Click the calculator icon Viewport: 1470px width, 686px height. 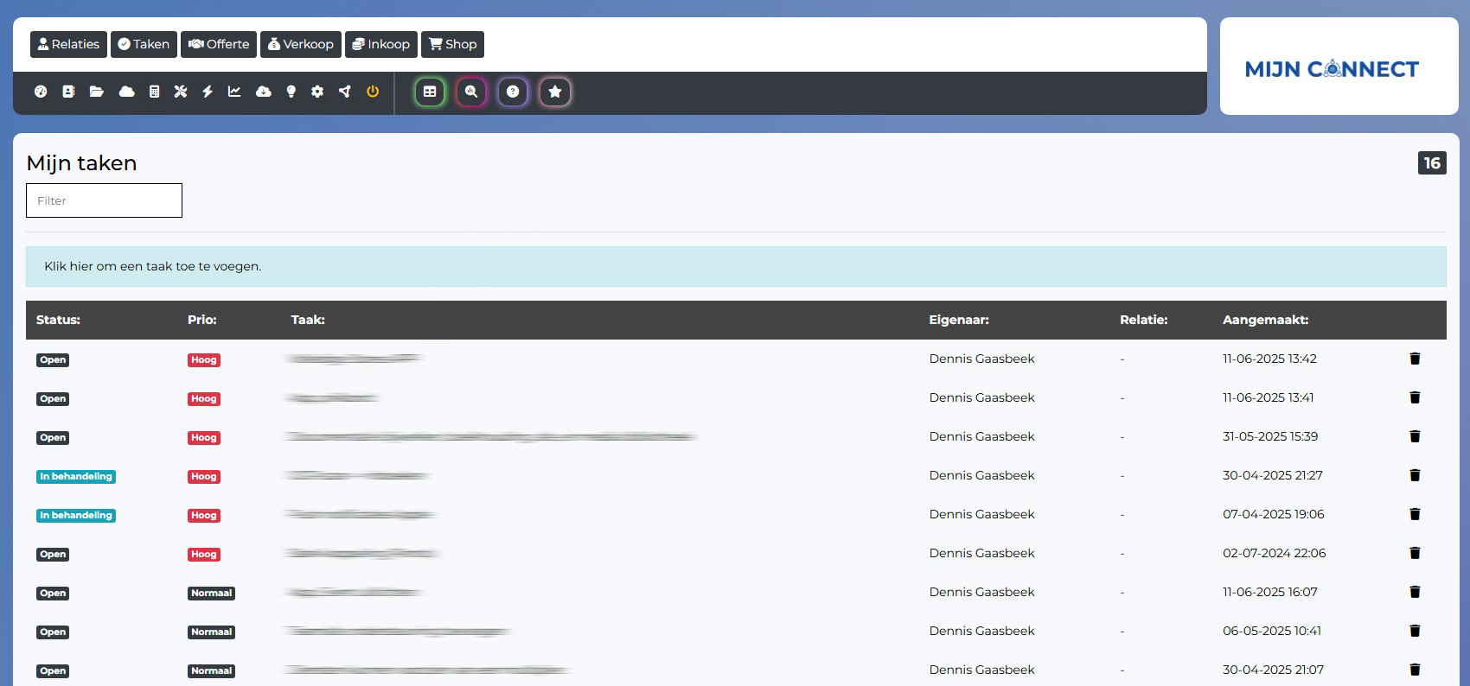154,92
